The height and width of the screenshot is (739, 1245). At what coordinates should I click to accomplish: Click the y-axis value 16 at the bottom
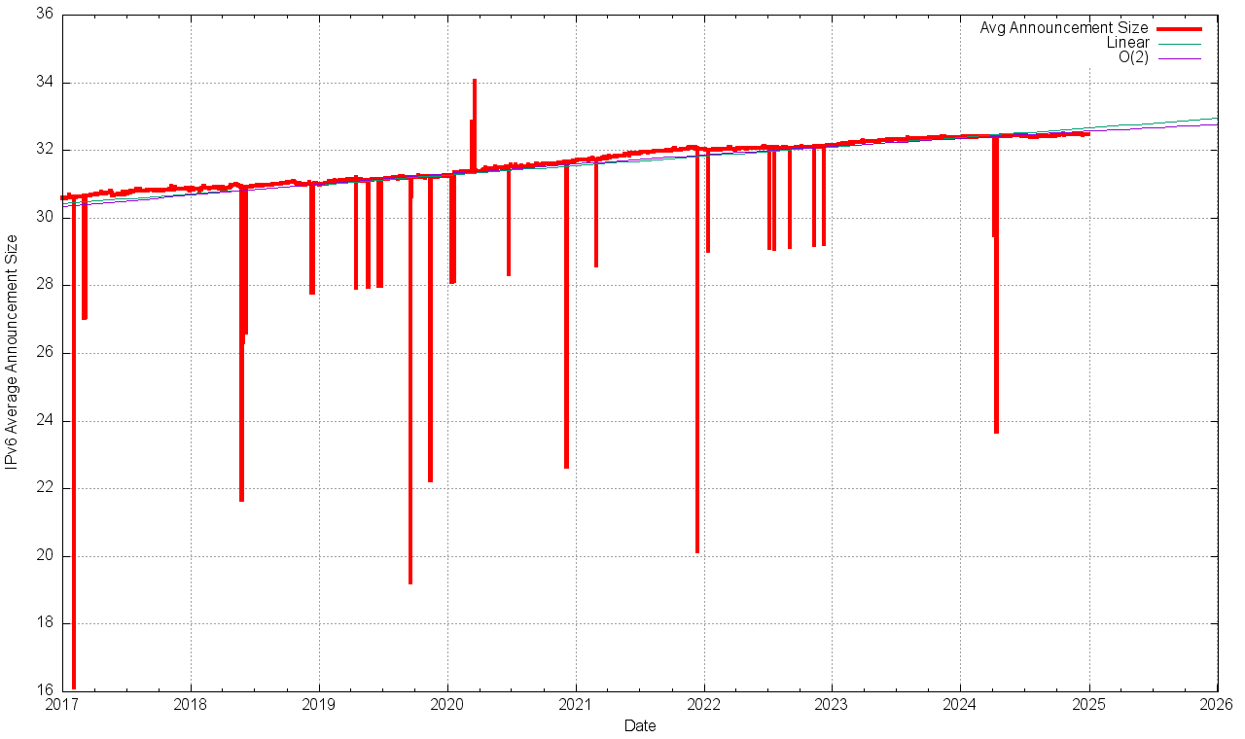(x=45, y=690)
